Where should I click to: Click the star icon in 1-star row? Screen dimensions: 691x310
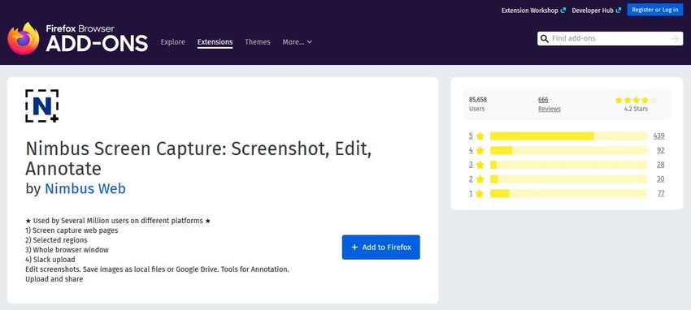pyautogui.click(x=480, y=193)
